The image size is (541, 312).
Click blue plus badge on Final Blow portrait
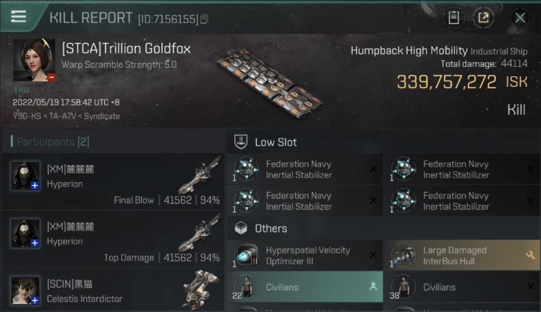coord(35,186)
